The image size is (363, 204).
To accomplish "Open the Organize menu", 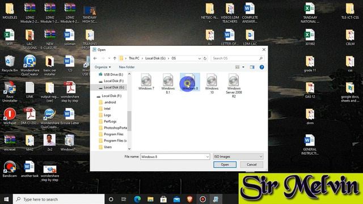I will tap(103, 67).
